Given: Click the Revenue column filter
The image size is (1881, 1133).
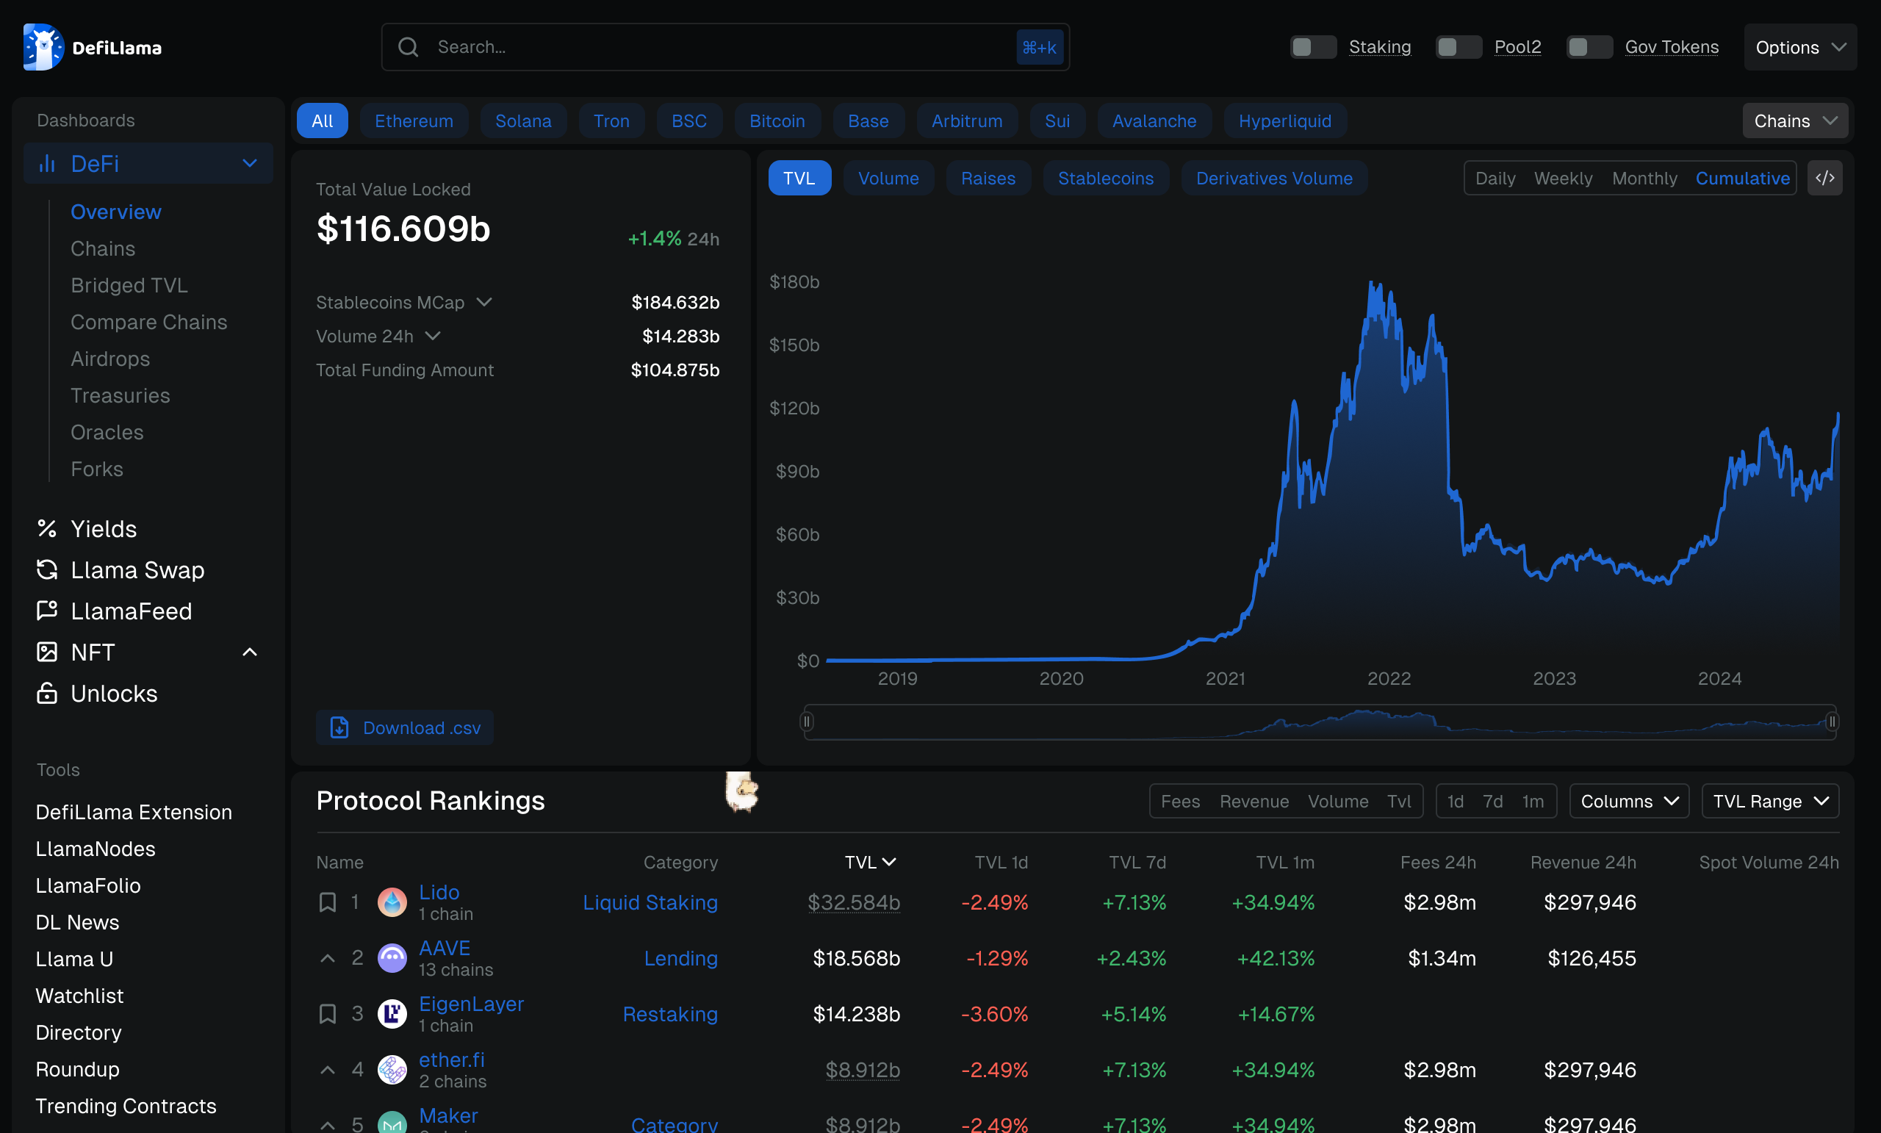Looking at the screenshot, I should 1254,802.
